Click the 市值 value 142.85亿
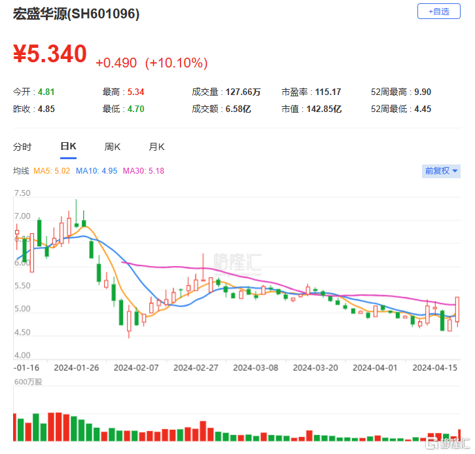475x454 pixels. [x=324, y=109]
